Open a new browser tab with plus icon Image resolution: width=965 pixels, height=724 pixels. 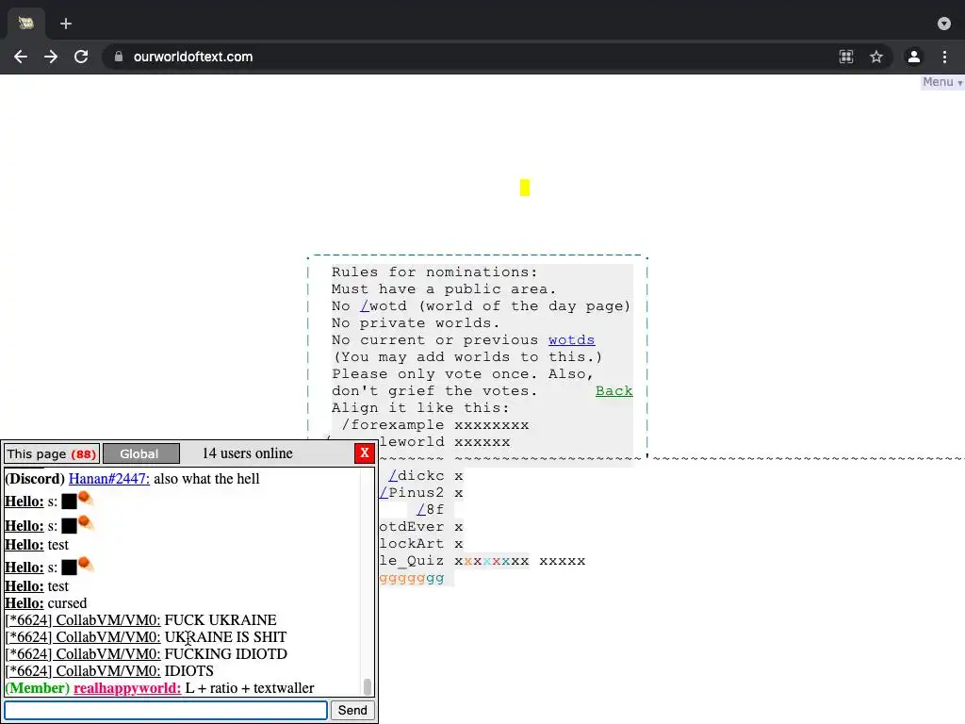[x=66, y=24]
